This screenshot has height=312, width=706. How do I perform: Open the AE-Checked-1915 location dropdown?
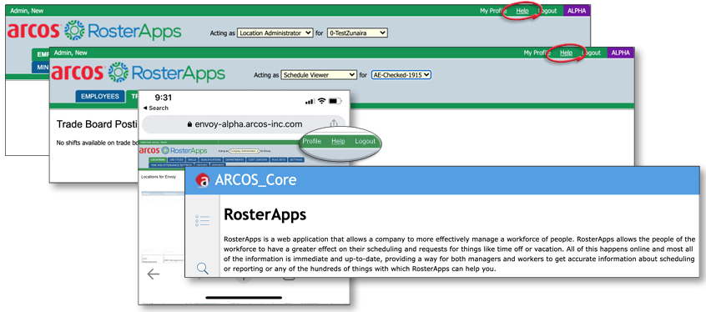401,75
